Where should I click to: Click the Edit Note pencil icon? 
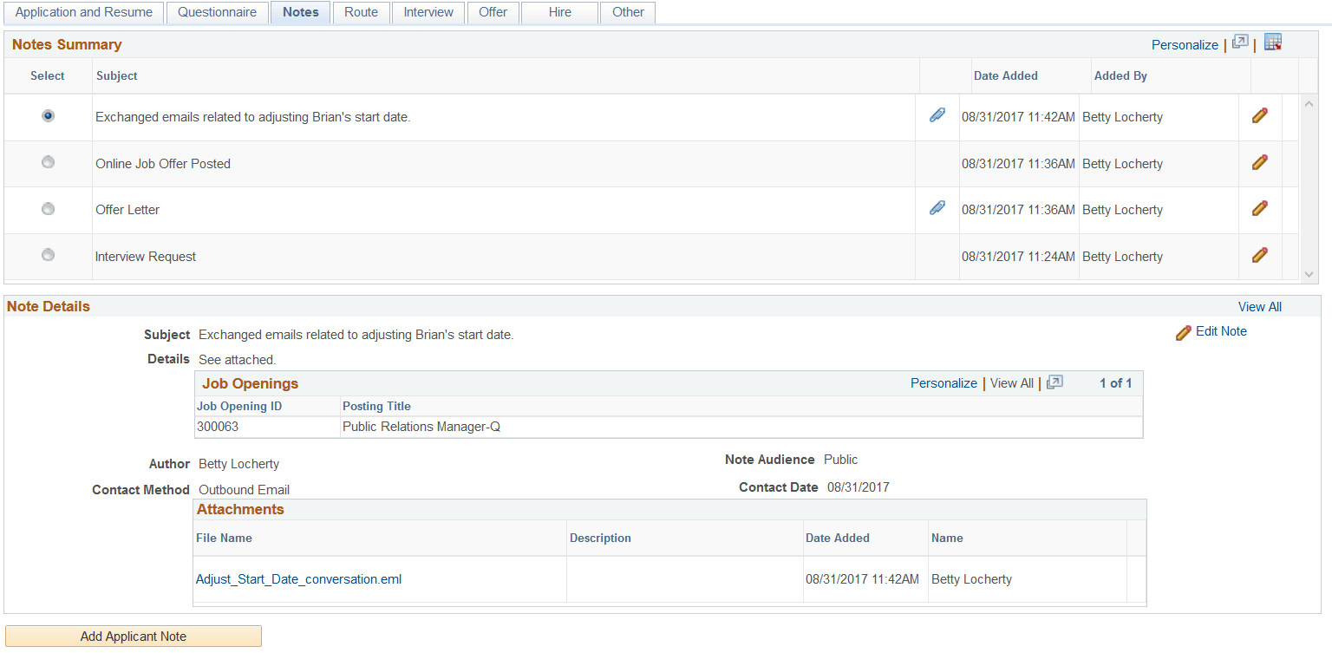pos(1185,331)
